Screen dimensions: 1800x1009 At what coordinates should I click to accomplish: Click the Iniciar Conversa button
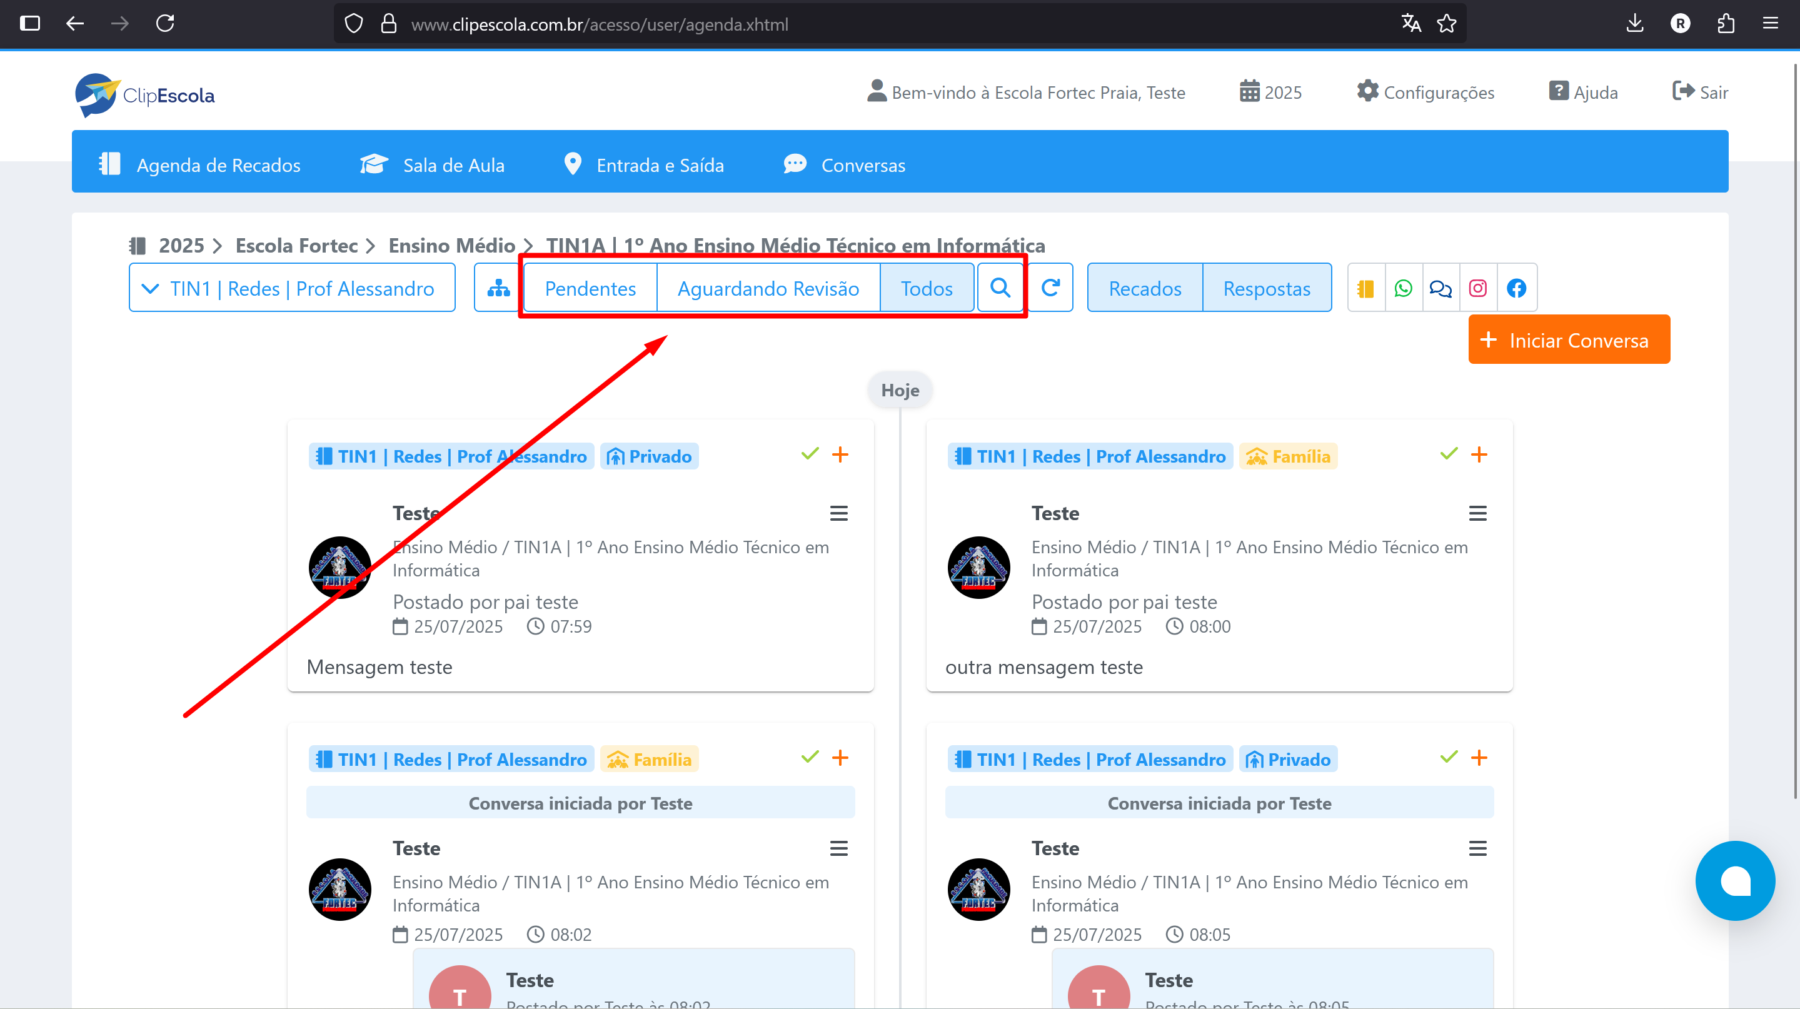1569,339
